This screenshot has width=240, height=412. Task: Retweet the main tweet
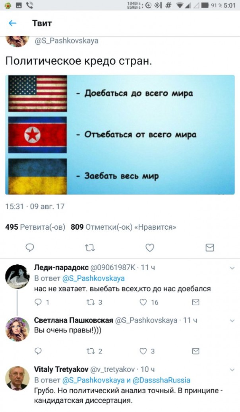point(90,248)
